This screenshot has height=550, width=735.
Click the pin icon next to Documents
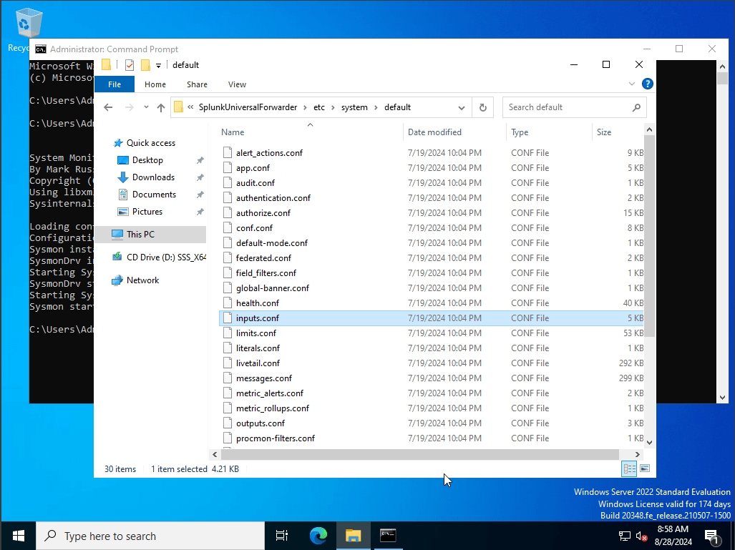click(200, 195)
